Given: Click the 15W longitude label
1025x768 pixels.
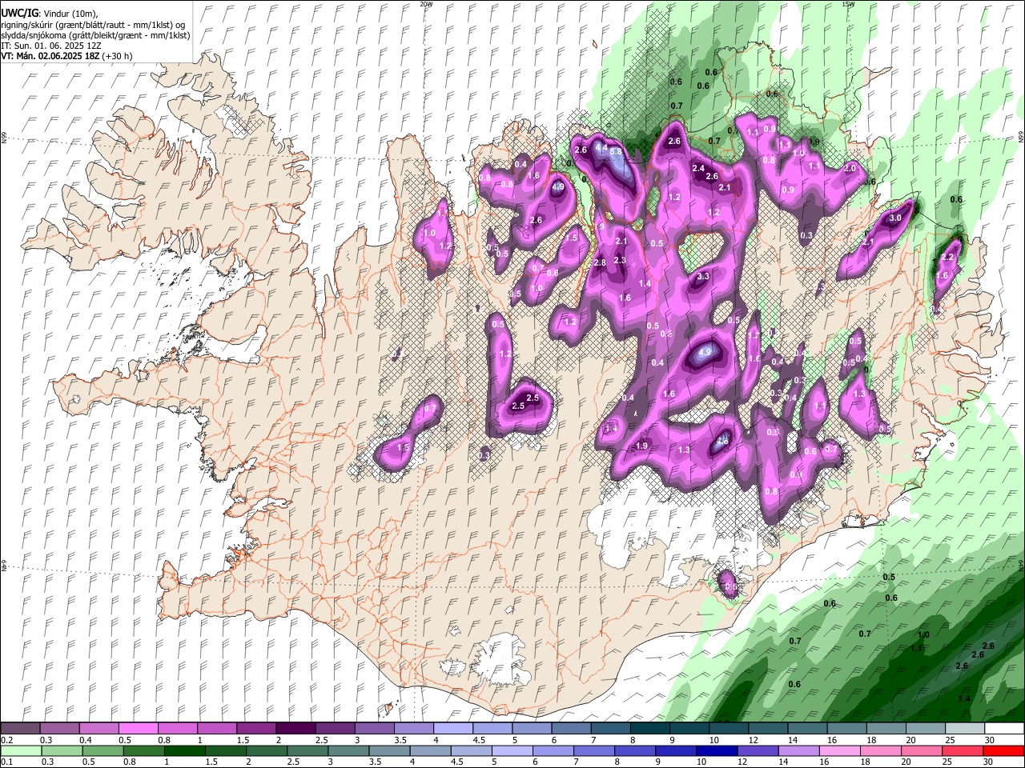Looking at the screenshot, I should tap(847, 4).
